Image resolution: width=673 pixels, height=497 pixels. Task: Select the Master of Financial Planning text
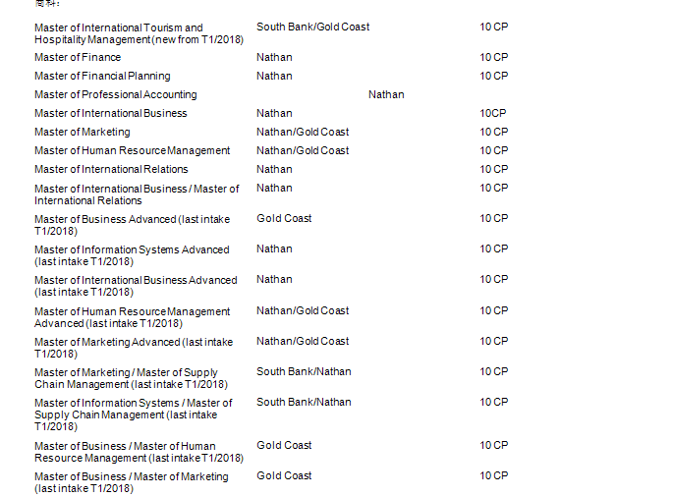coord(102,76)
